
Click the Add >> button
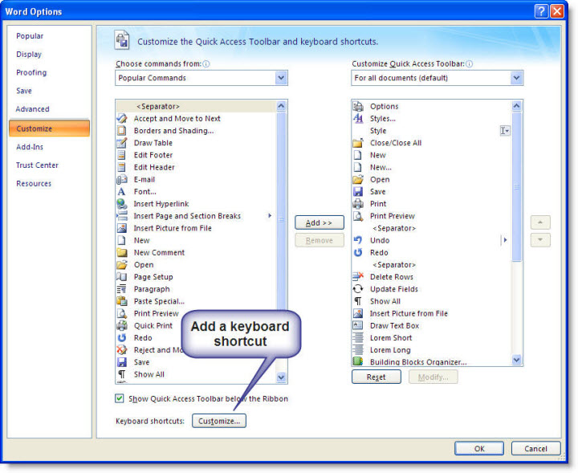(x=320, y=222)
